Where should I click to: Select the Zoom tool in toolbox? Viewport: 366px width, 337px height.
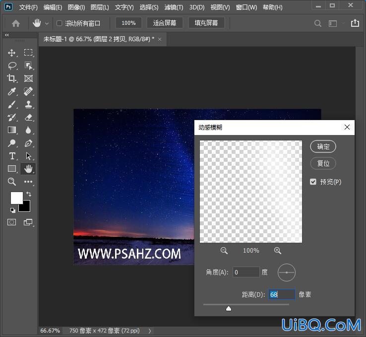(12, 182)
